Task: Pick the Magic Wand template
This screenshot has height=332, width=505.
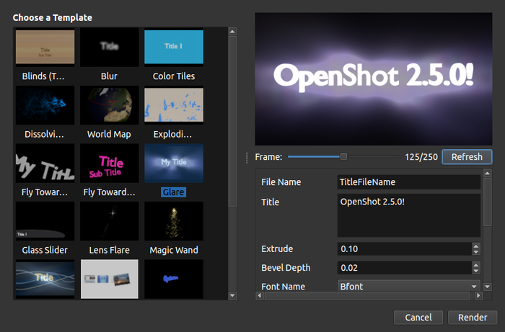Action: click(174, 222)
